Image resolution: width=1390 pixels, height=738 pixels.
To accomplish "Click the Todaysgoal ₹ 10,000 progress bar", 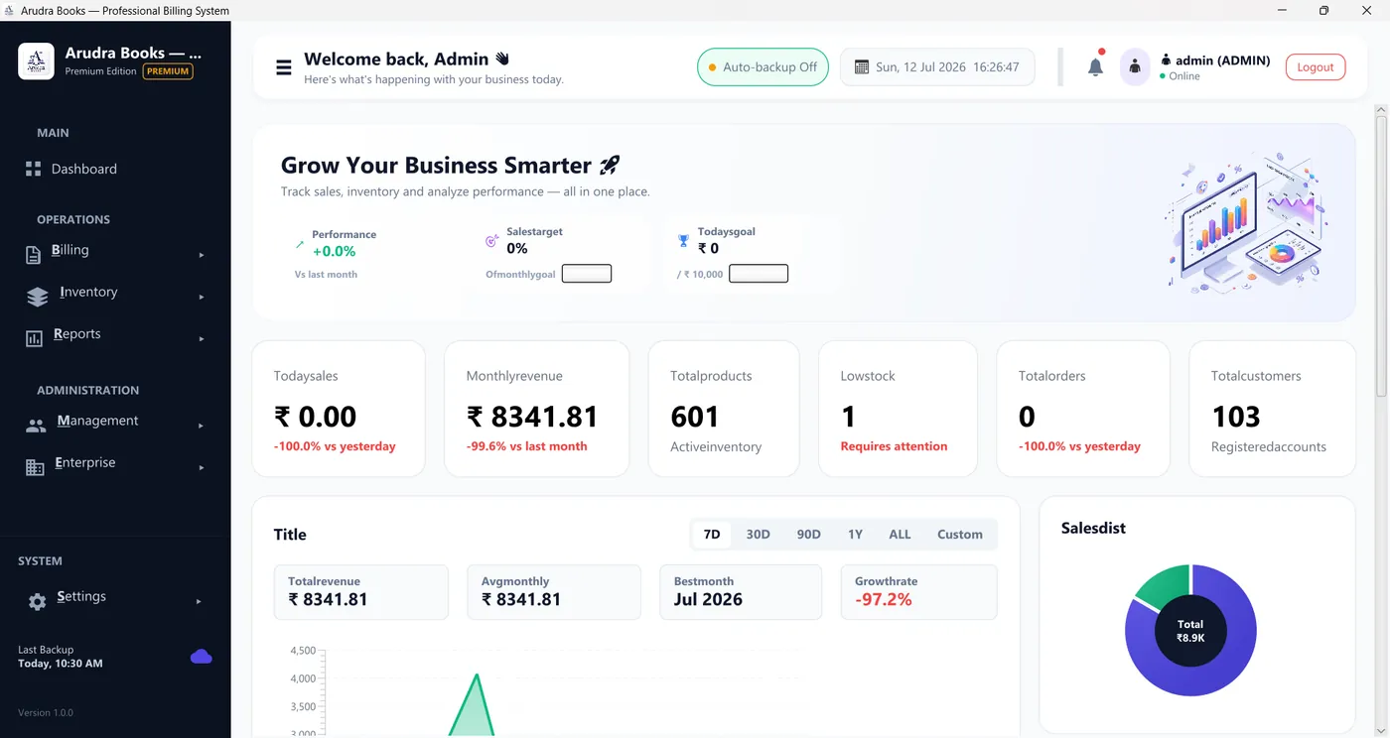I will click(x=759, y=274).
